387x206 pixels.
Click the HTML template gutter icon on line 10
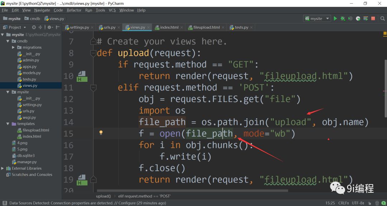[x=82, y=76]
